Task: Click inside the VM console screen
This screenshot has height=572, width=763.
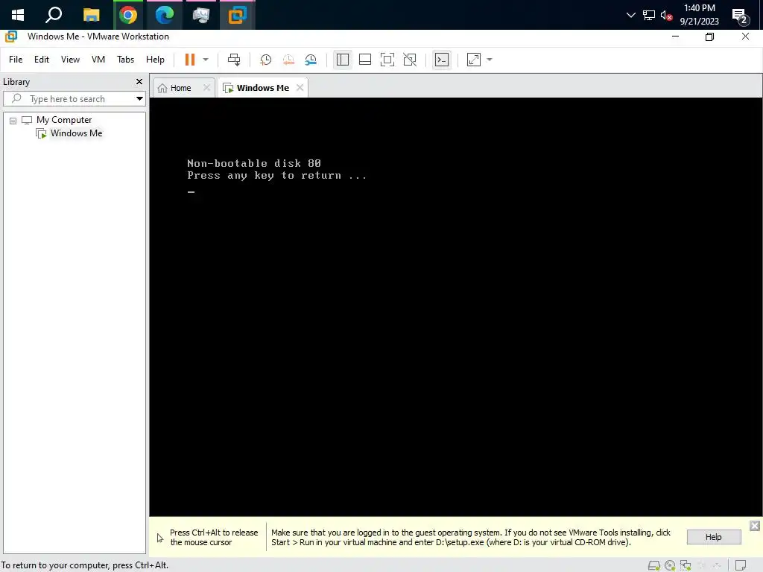Action: (x=455, y=306)
